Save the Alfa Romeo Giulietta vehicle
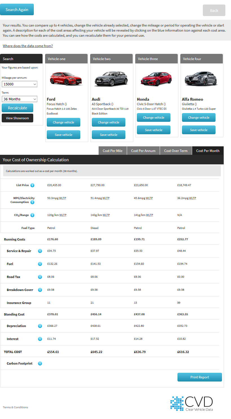Viewport: 231px width, 419px height. pos(199,130)
